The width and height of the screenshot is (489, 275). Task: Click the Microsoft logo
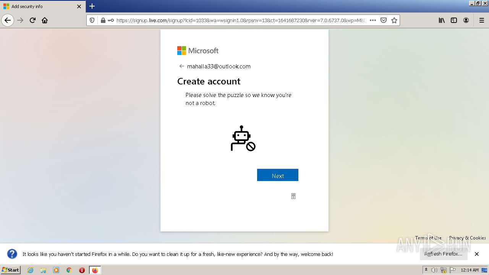pos(198,50)
